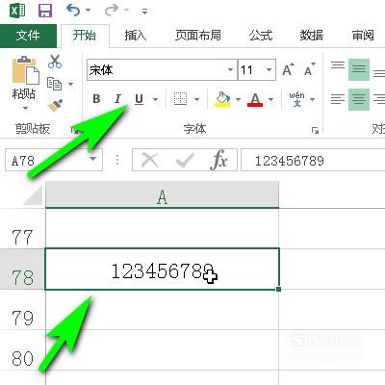This screenshot has width=385, height=385.
Task: Expand the copy options arrow
Action: point(71,85)
